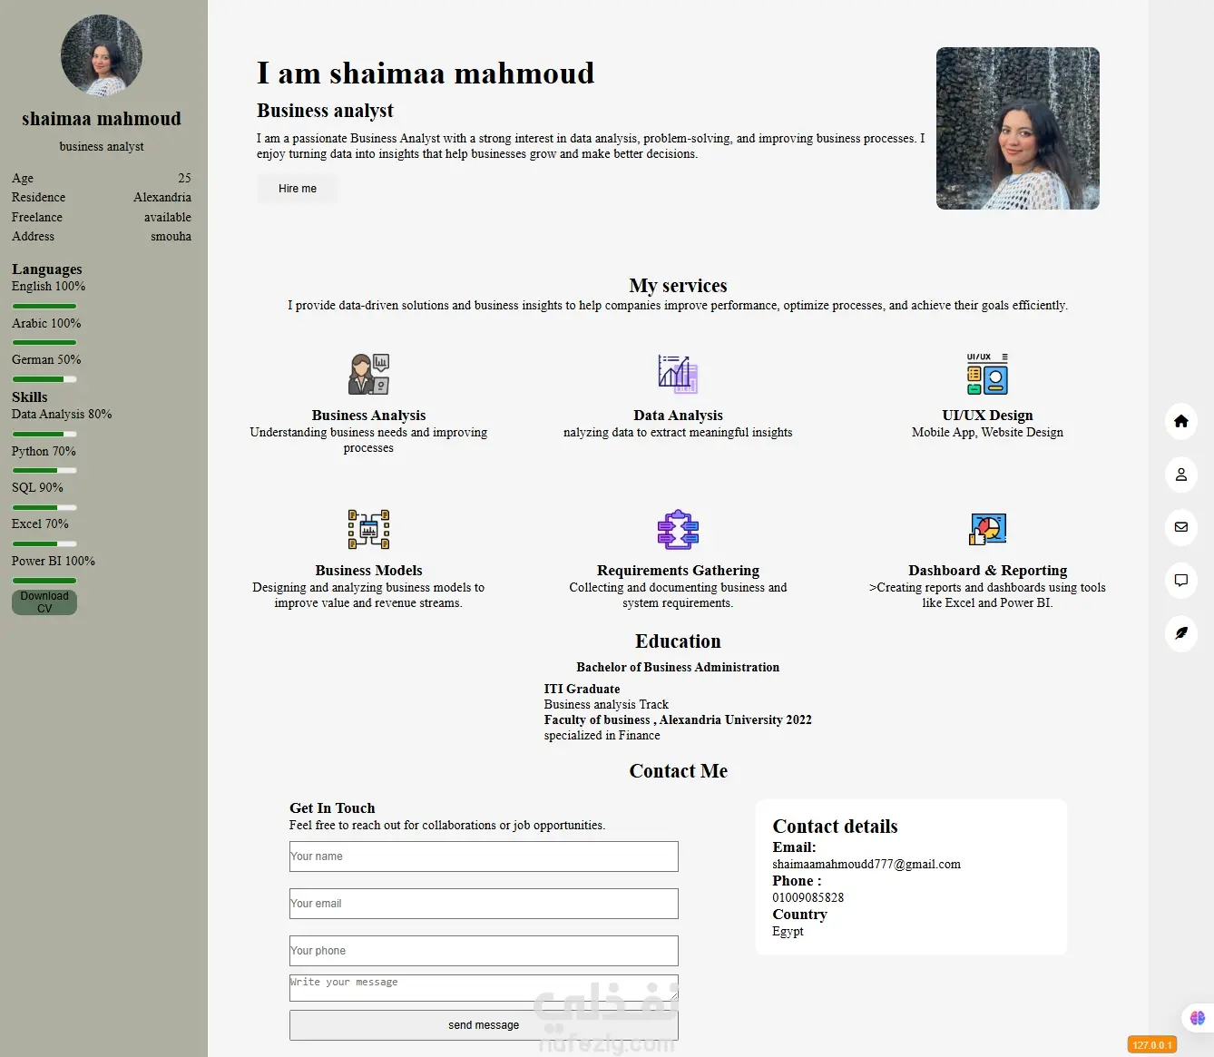Click the Business Analysis service icon
Viewport: 1214px width, 1057px height.
point(368,374)
